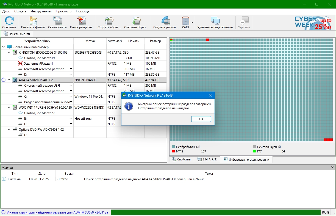Click Открыть образ toolbar icon
336x216 pixels.
(x=136, y=21)
